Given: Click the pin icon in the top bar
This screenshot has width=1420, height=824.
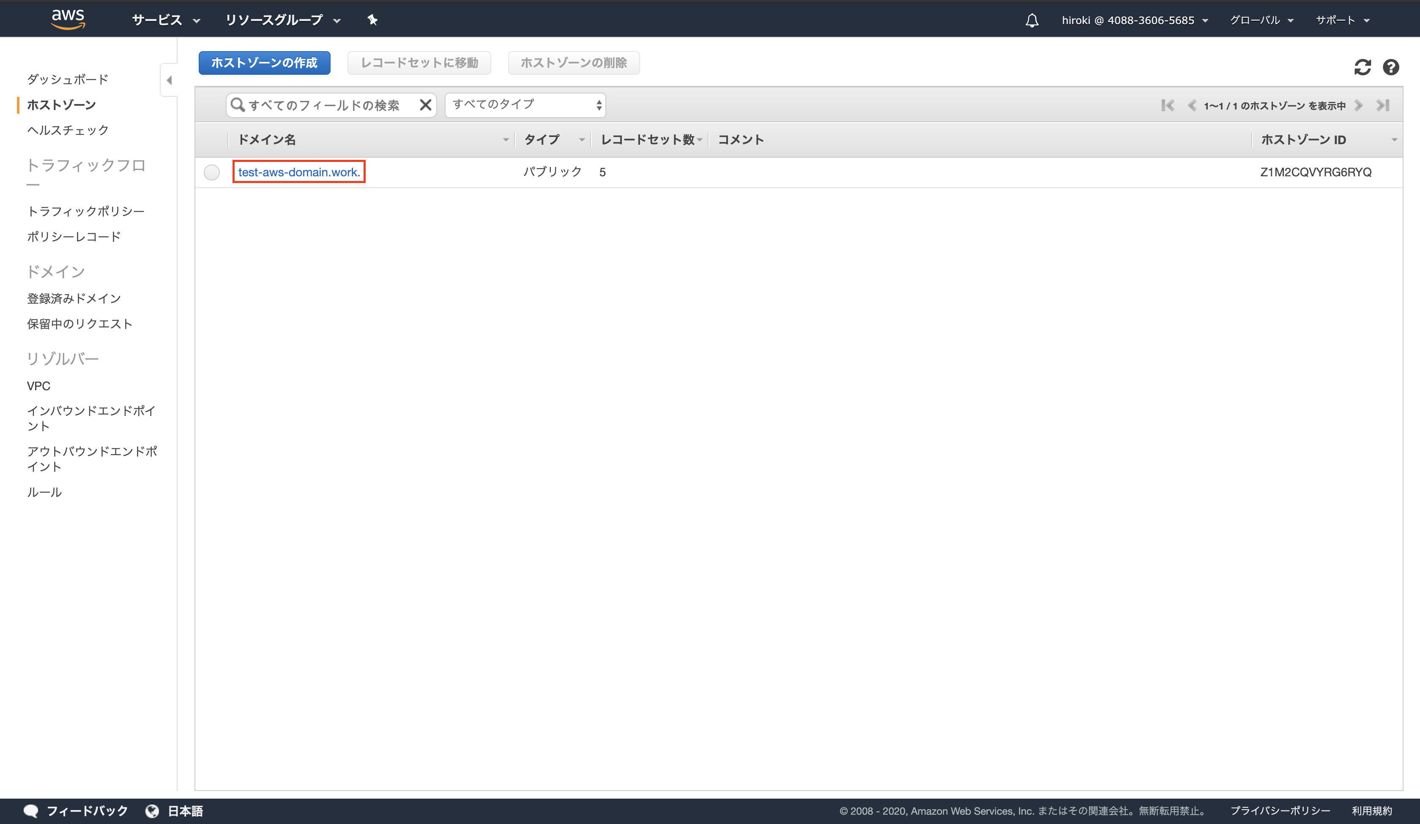Looking at the screenshot, I should tap(372, 20).
